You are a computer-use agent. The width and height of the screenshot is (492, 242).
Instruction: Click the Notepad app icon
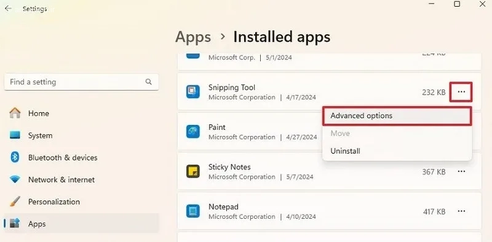coord(192,211)
